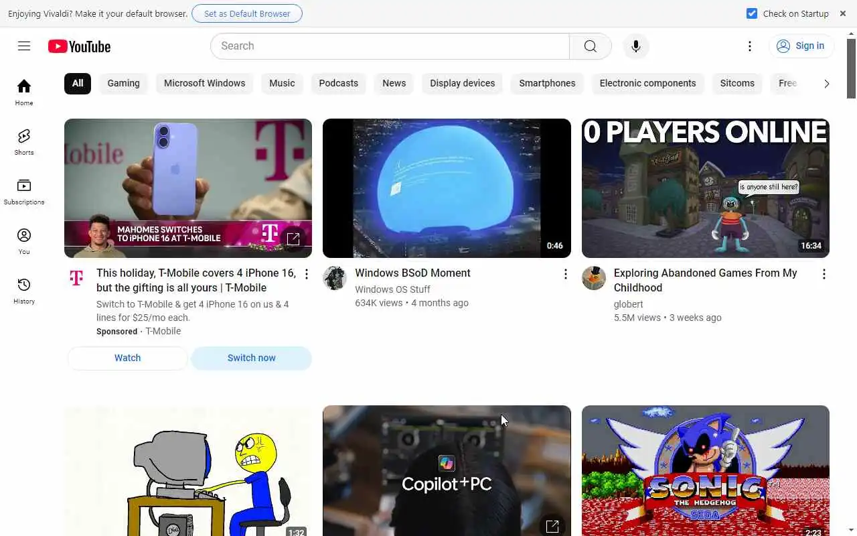Select the Gaming filter chip

coord(124,83)
